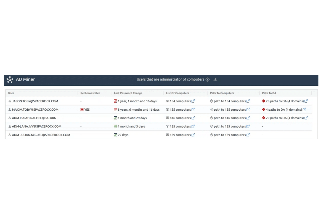Click the '1 month and 3 days' cell

pos(131,126)
